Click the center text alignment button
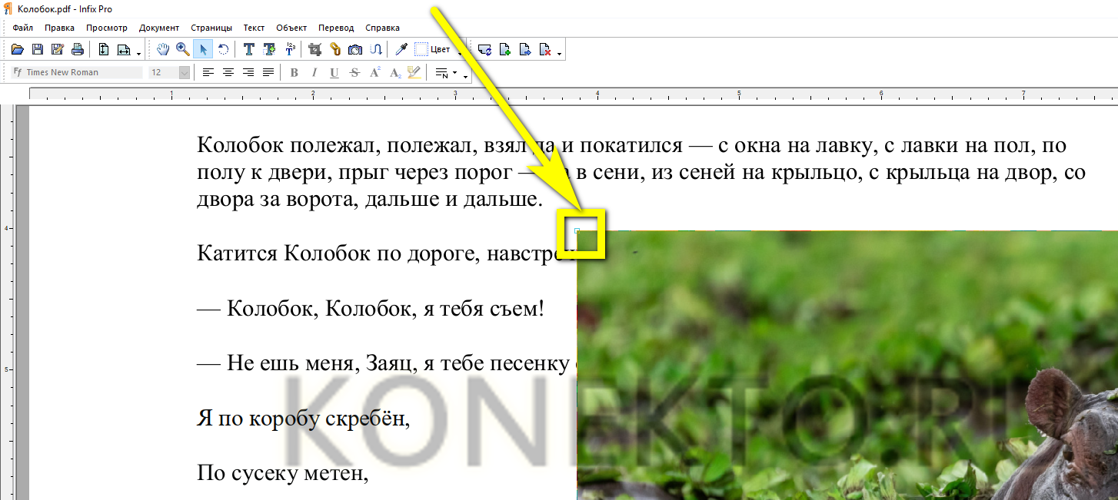This screenshot has width=1118, height=500. [228, 73]
